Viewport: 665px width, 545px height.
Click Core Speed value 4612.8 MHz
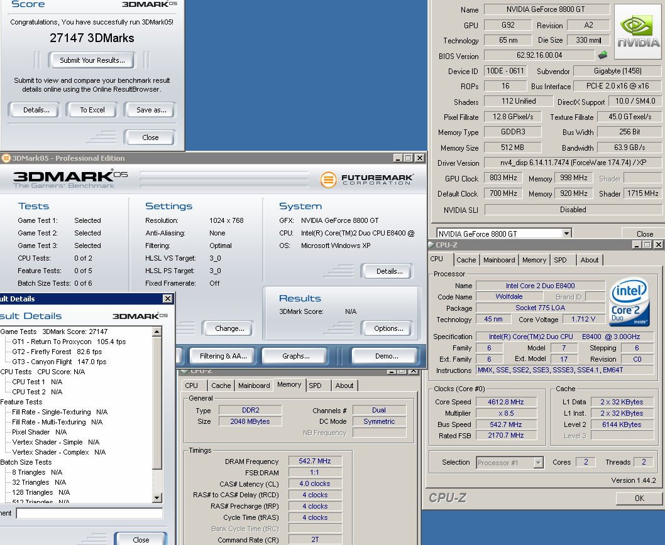(506, 402)
